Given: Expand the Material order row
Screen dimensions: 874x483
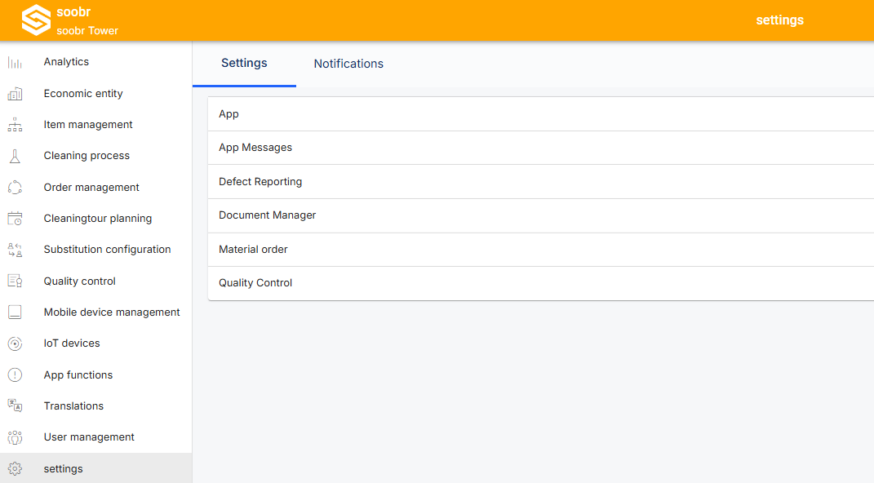Looking at the screenshot, I should 541,250.
